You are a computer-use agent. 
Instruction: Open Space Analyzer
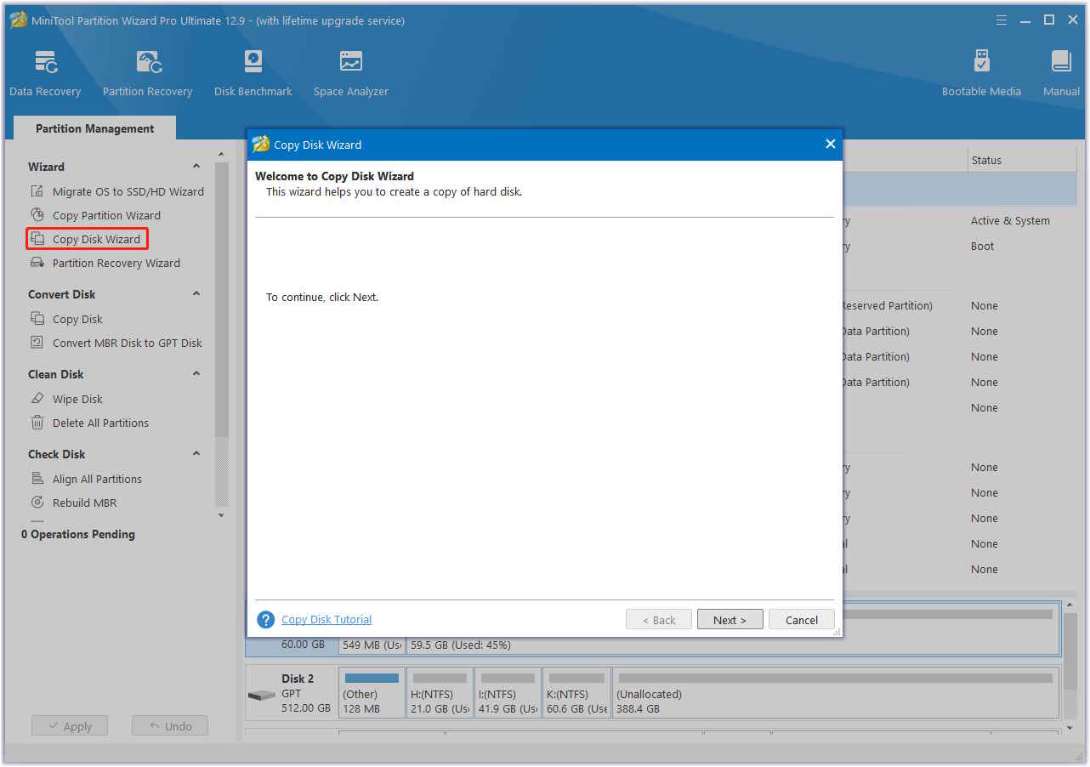(350, 73)
